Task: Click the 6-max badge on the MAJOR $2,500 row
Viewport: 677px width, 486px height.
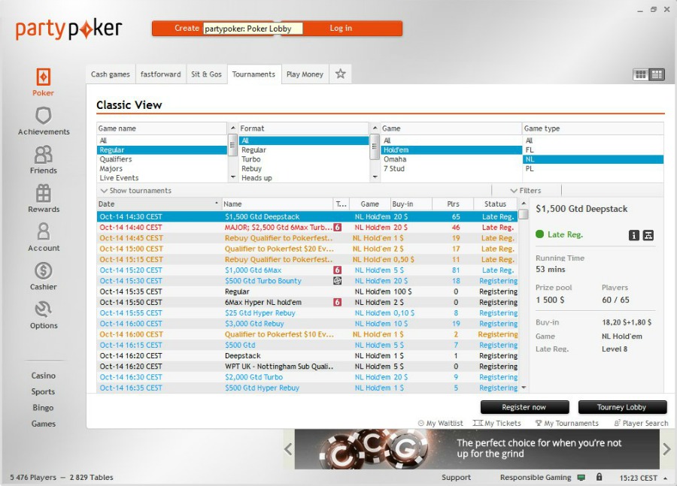Action: (337, 228)
